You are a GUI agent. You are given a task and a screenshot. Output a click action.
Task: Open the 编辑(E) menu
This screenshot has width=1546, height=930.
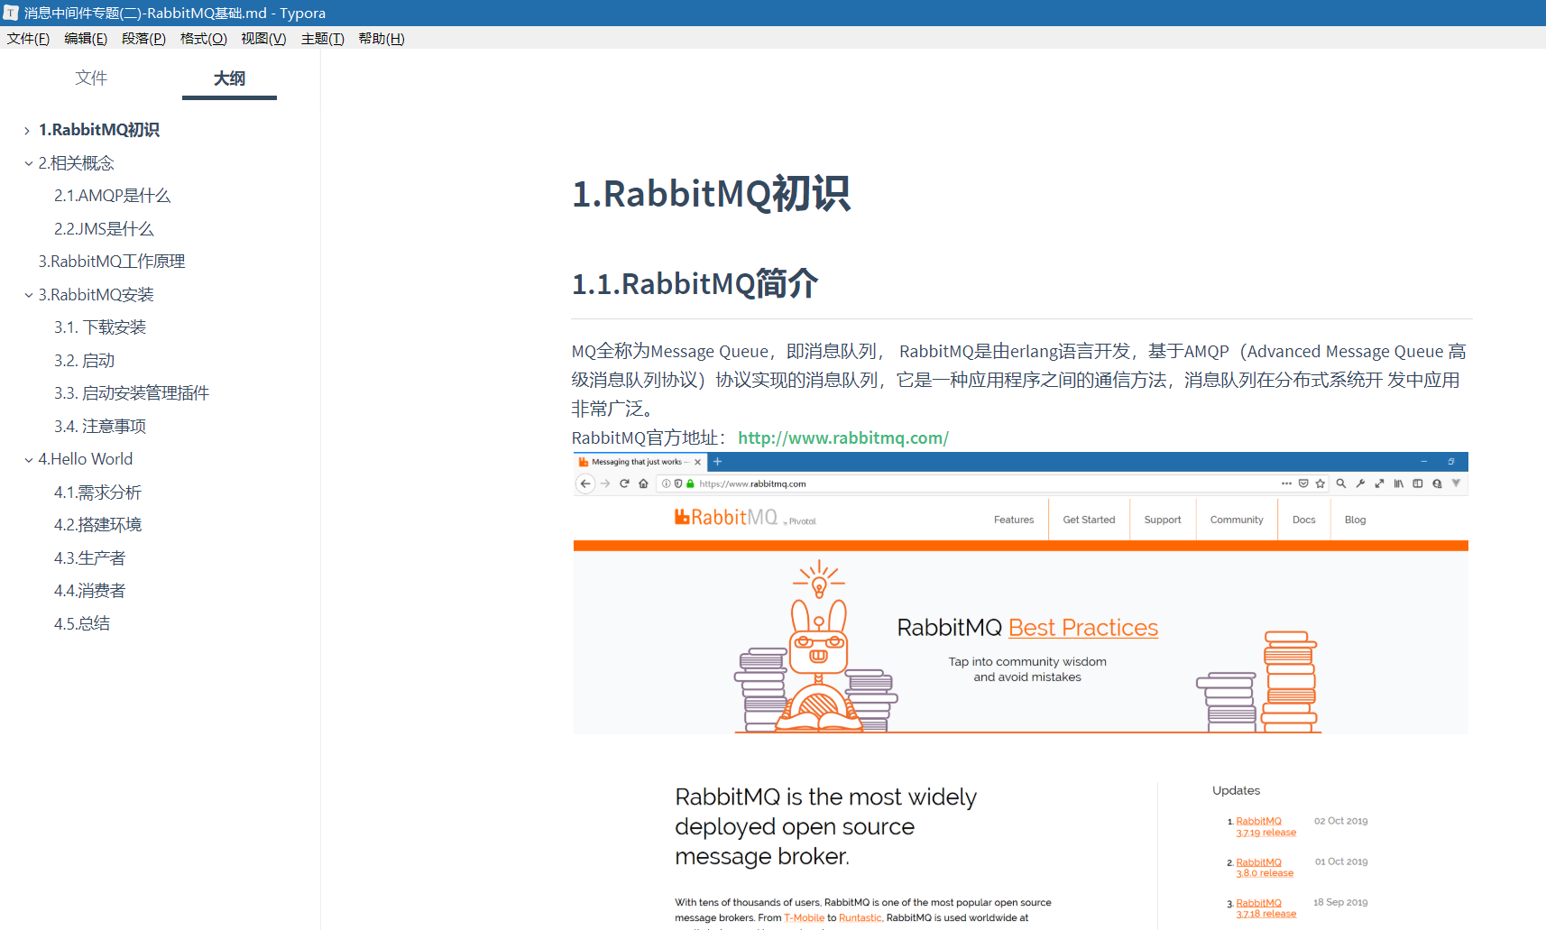pos(86,39)
